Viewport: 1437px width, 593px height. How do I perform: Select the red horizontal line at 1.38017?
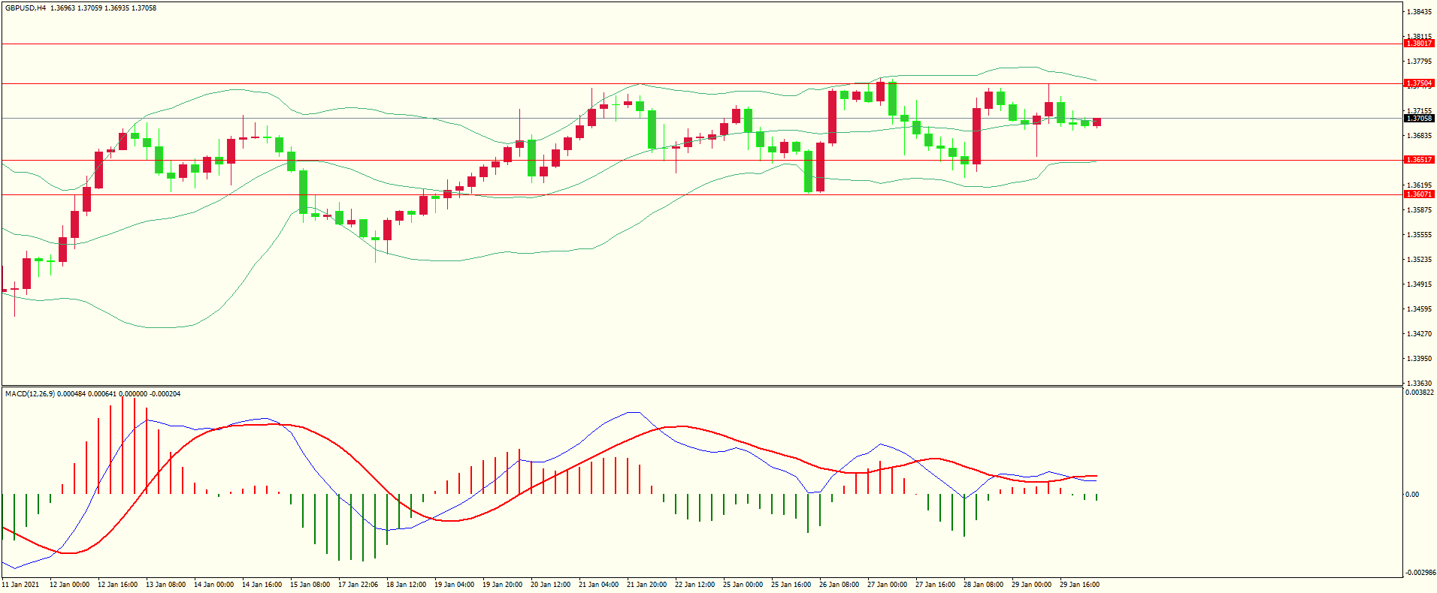(676, 44)
